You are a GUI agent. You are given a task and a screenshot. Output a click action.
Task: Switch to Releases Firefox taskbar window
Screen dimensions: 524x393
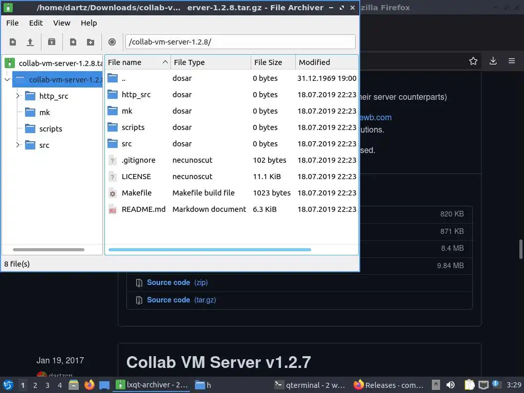tap(389, 385)
